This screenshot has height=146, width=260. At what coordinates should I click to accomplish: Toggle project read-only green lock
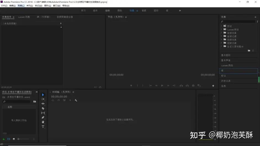click(x=4, y=139)
